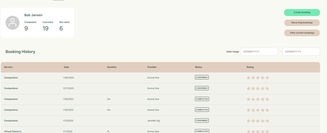Sort by the Date column header
The height and width of the screenshot is (133, 327).
point(66,67)
